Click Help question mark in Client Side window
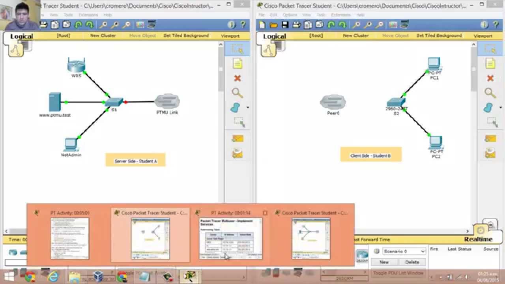 coord(496,25)
